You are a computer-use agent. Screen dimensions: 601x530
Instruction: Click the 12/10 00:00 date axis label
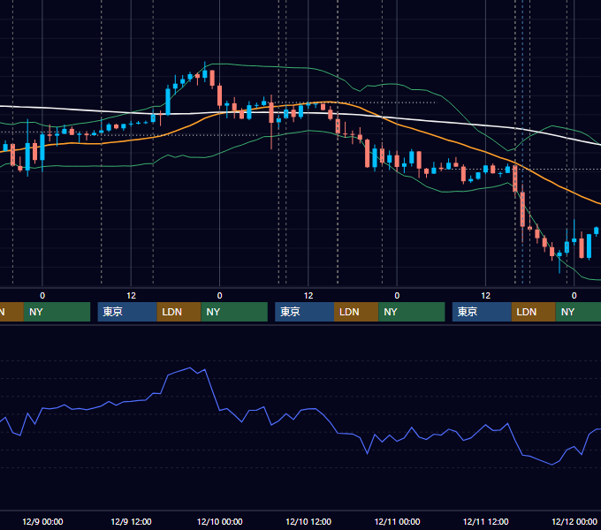219,521
